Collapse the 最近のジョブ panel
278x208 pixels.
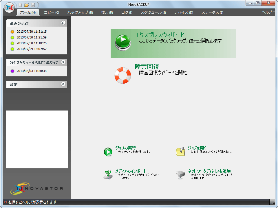(63, 23)
